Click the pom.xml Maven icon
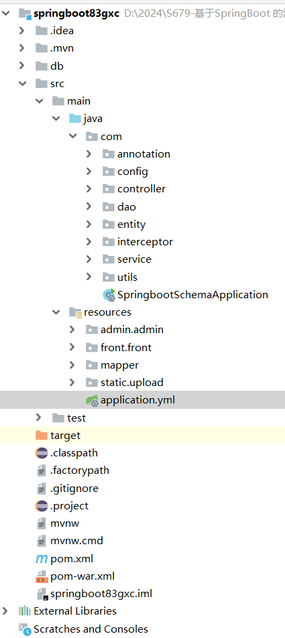 coord(42,559)
